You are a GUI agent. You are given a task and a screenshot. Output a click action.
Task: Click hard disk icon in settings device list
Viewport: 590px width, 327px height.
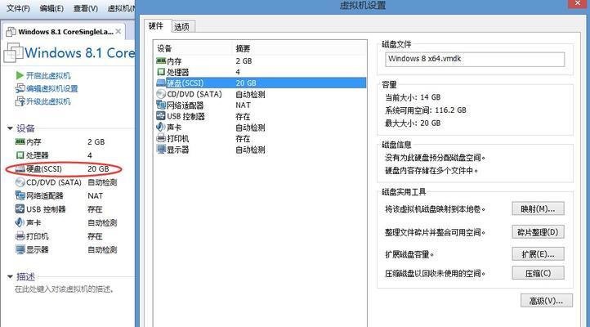tap(161, 83)
